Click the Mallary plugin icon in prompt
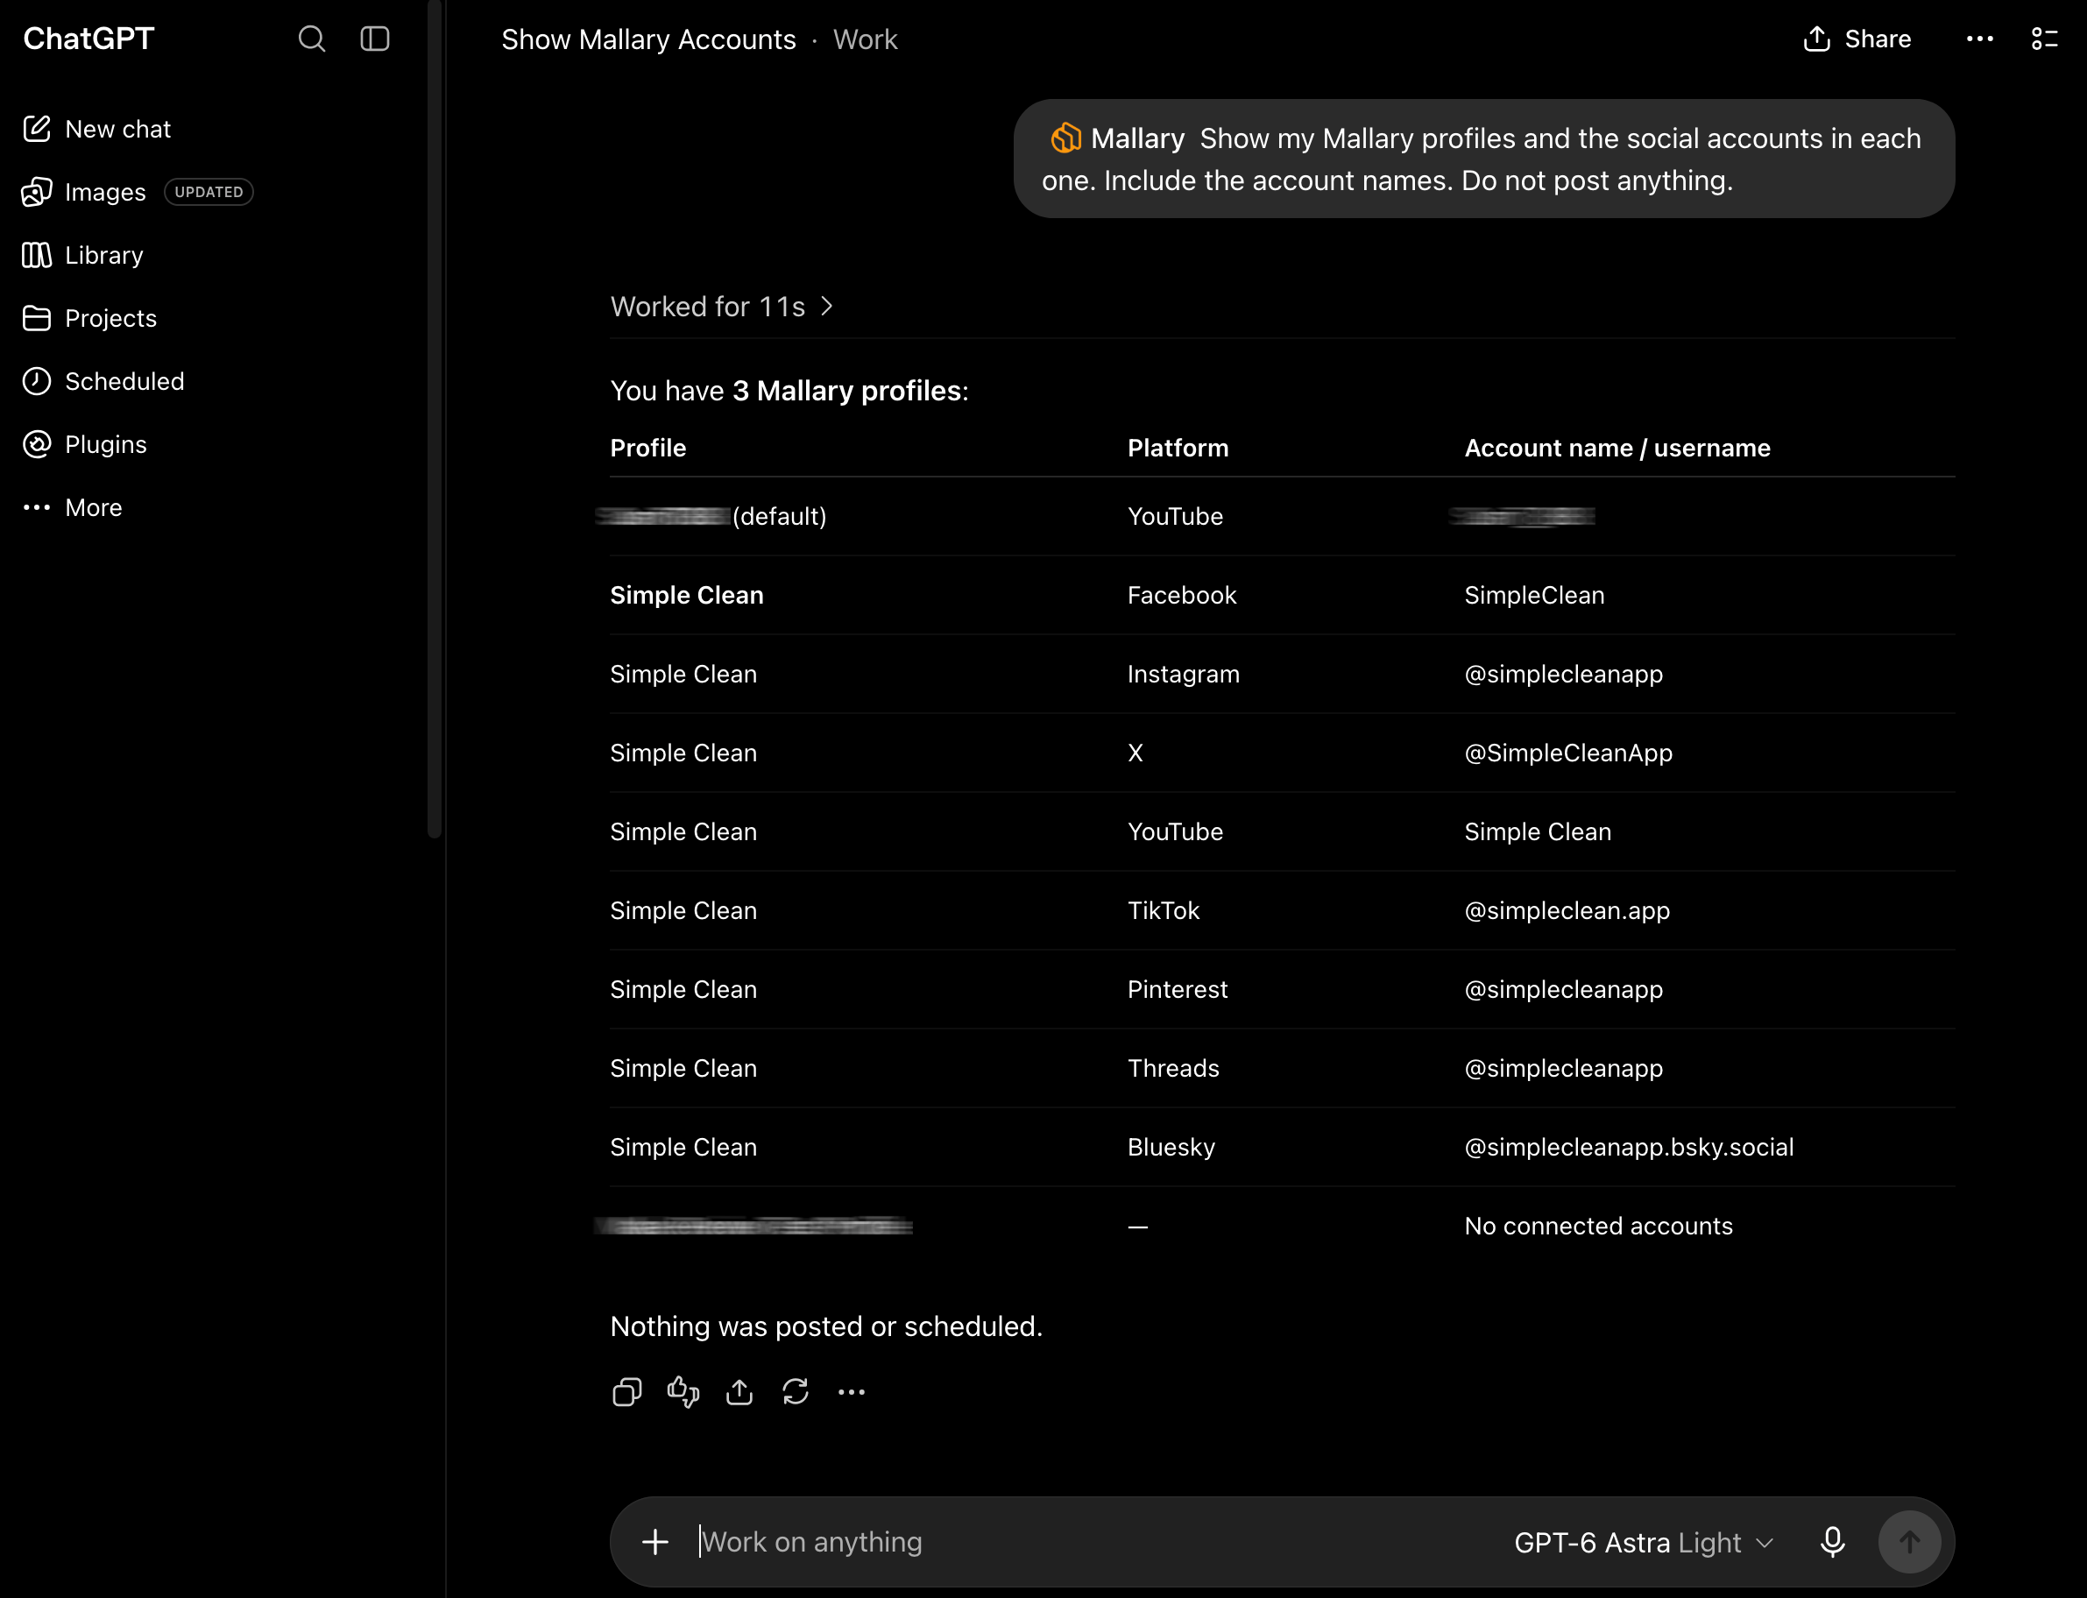 coord(1065,139)
